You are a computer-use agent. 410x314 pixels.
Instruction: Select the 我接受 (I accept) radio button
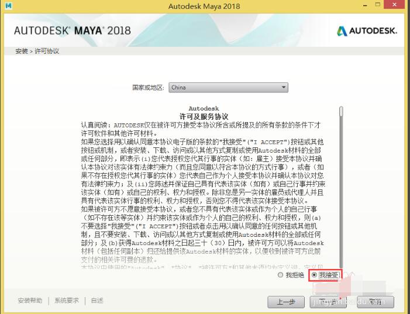coord(315,275)
